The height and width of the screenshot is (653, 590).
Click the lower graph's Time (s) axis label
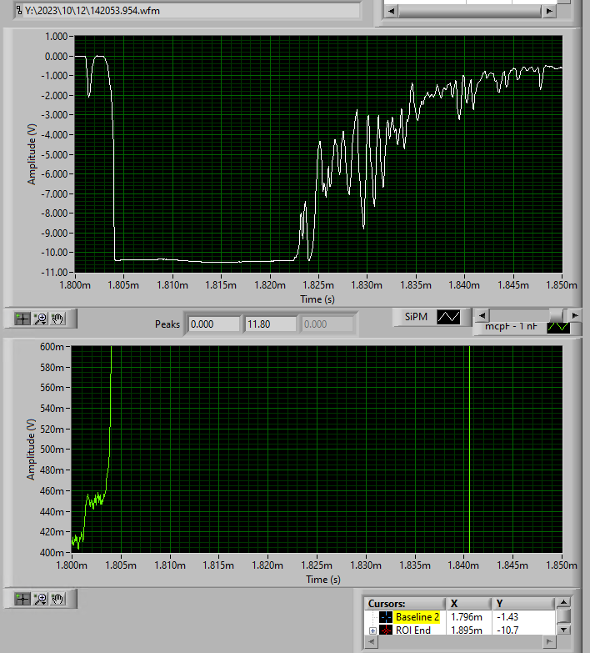323,580
